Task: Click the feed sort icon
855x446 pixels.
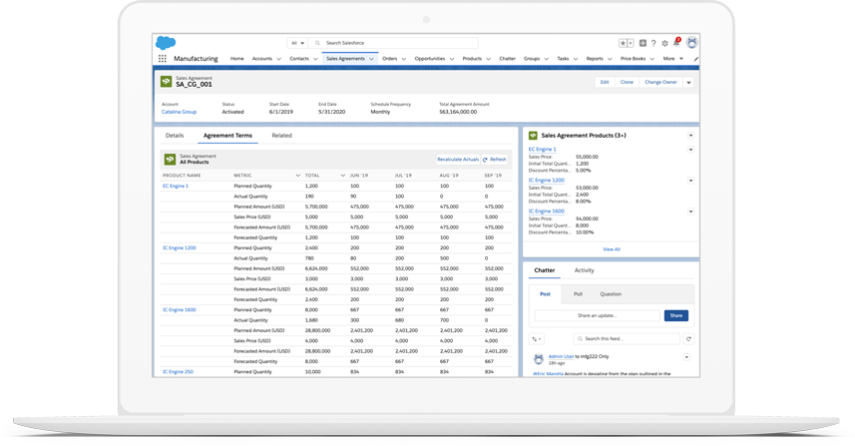Action: 537,339
